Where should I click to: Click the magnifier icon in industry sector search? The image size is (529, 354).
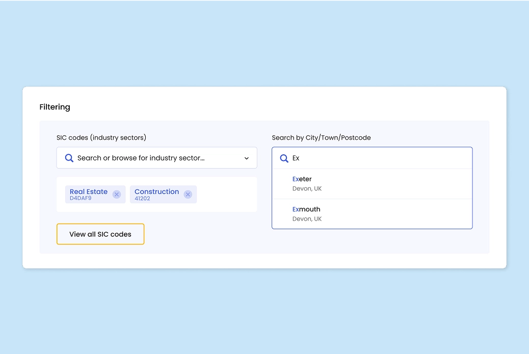(69, 158)
